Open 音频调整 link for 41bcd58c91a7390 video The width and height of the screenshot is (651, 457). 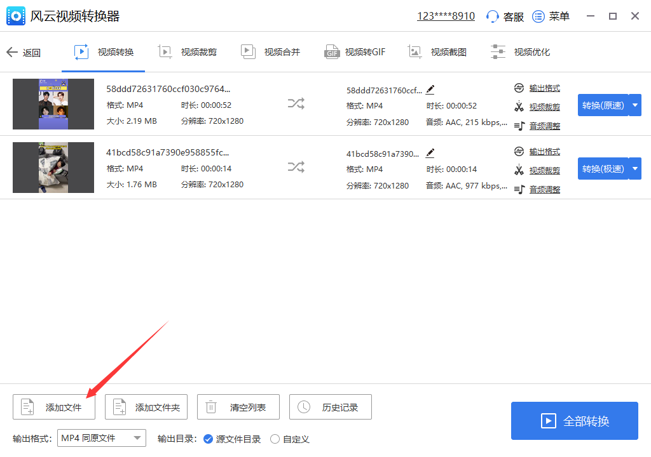tap(545, 190)
